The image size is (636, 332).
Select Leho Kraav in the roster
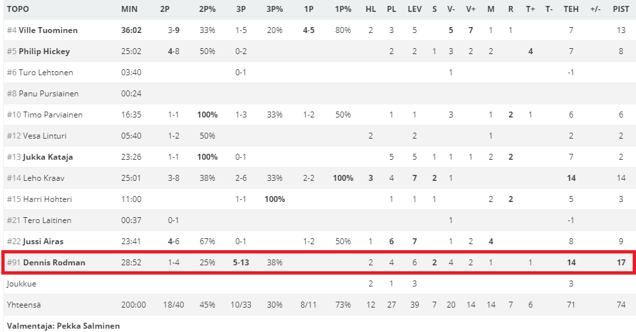click(x=43, y=178)
